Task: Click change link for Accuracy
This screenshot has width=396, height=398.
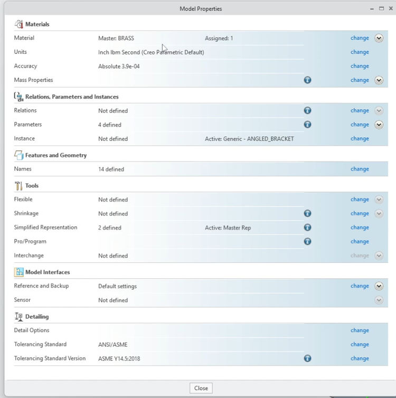Action: [x=360, y=66]
